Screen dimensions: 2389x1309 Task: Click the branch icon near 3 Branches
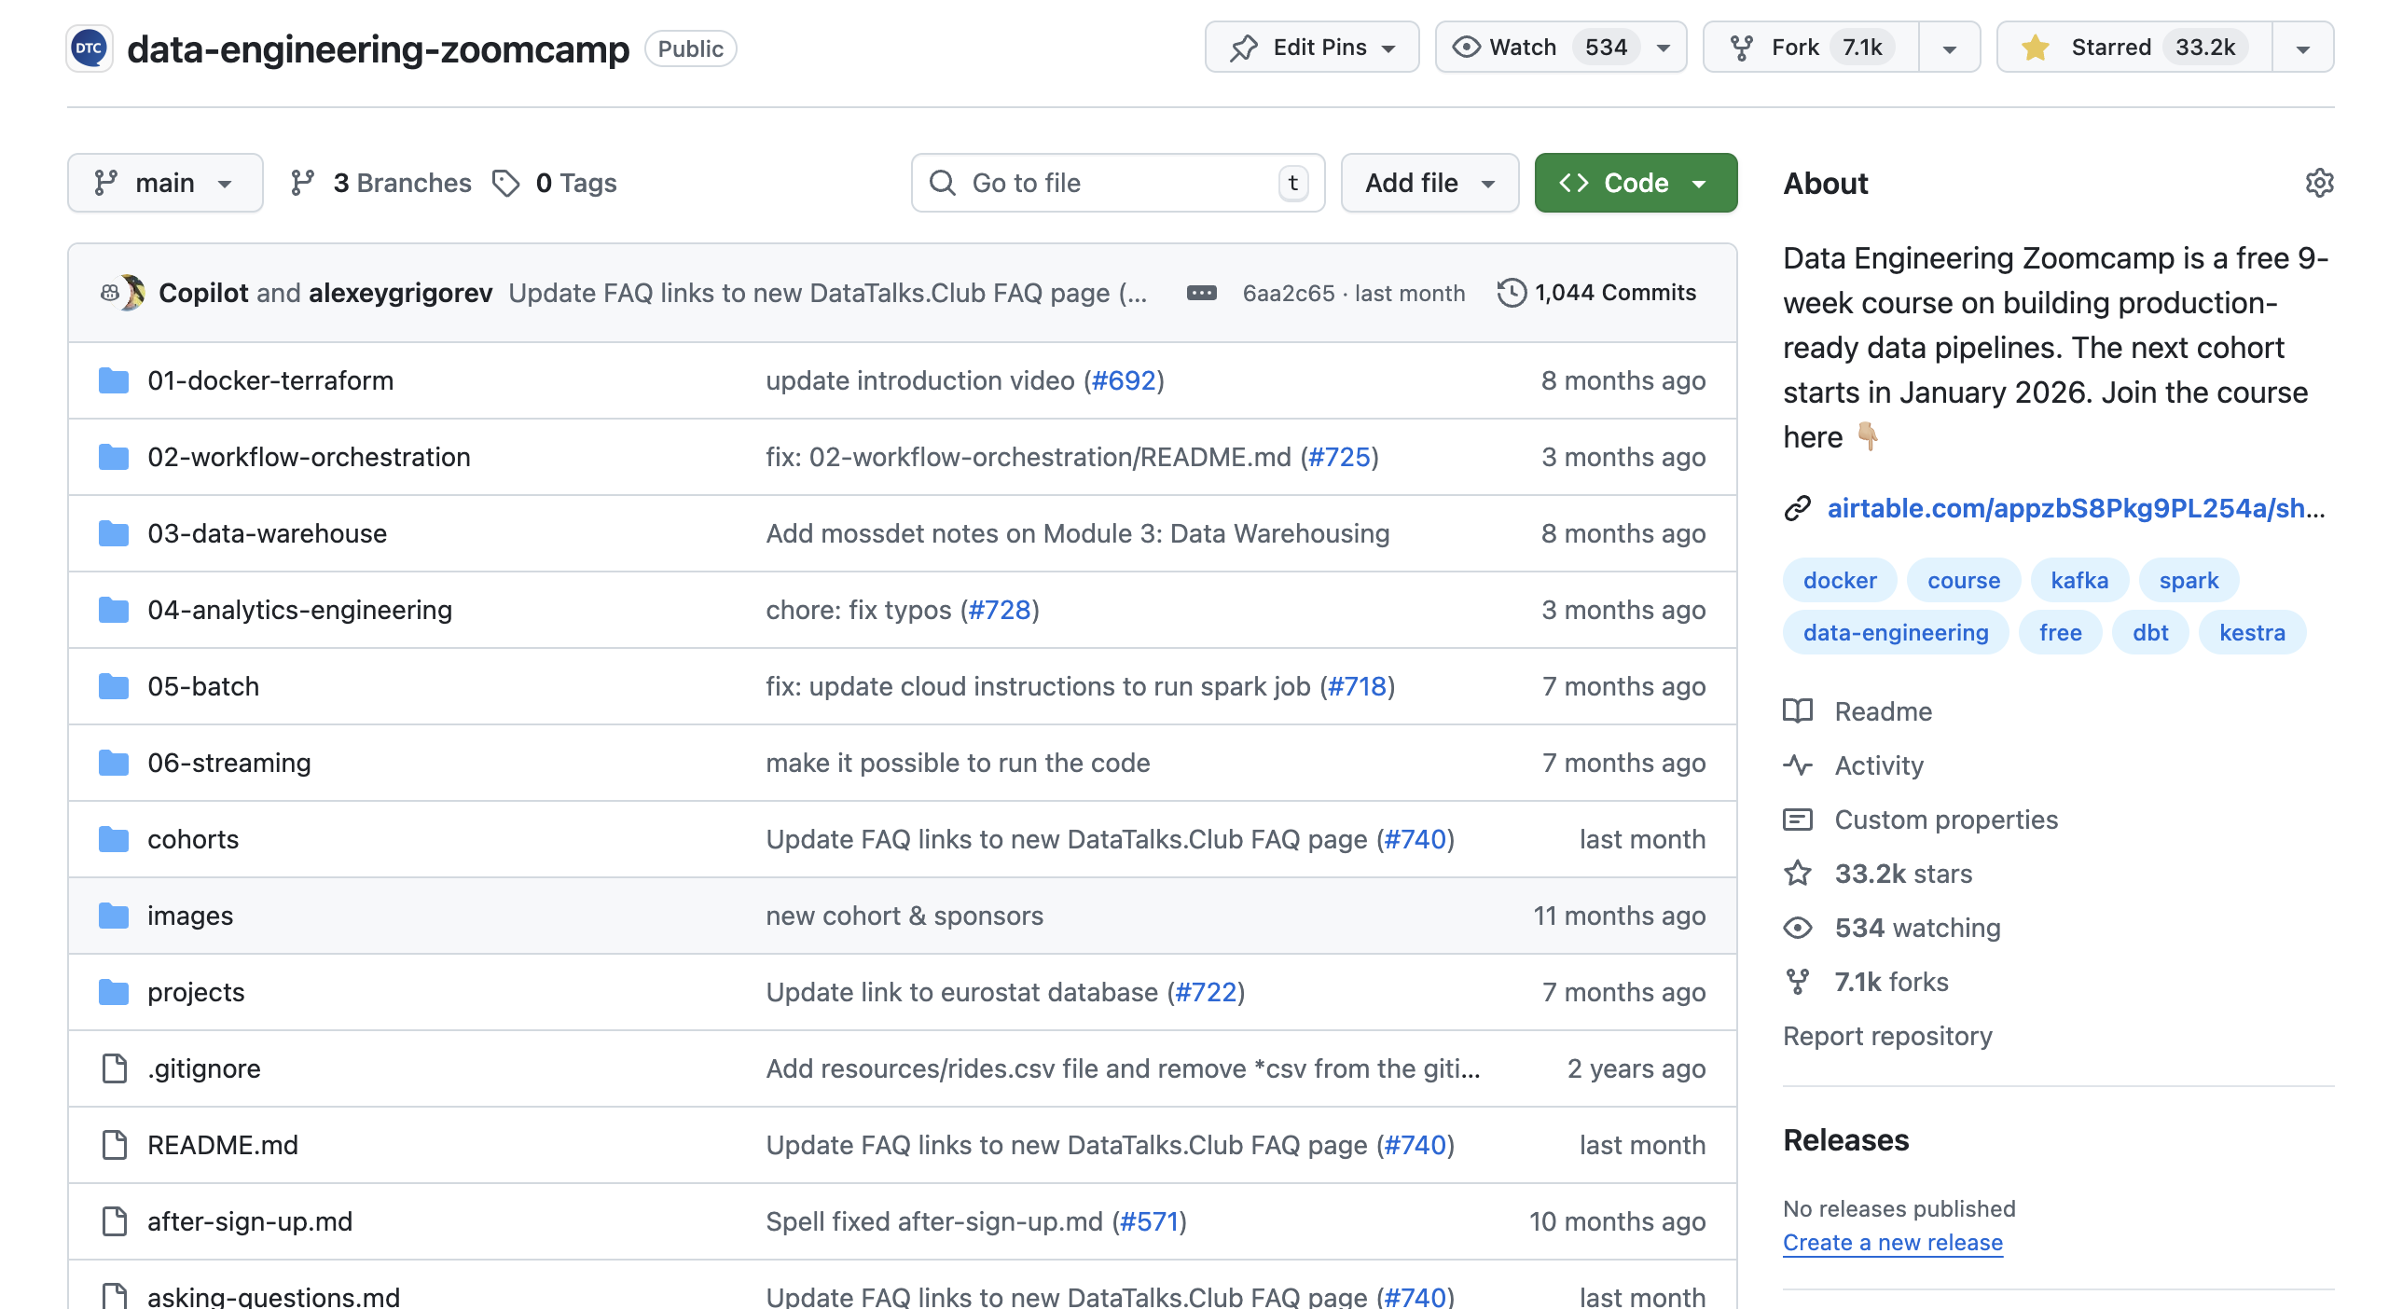300,183
